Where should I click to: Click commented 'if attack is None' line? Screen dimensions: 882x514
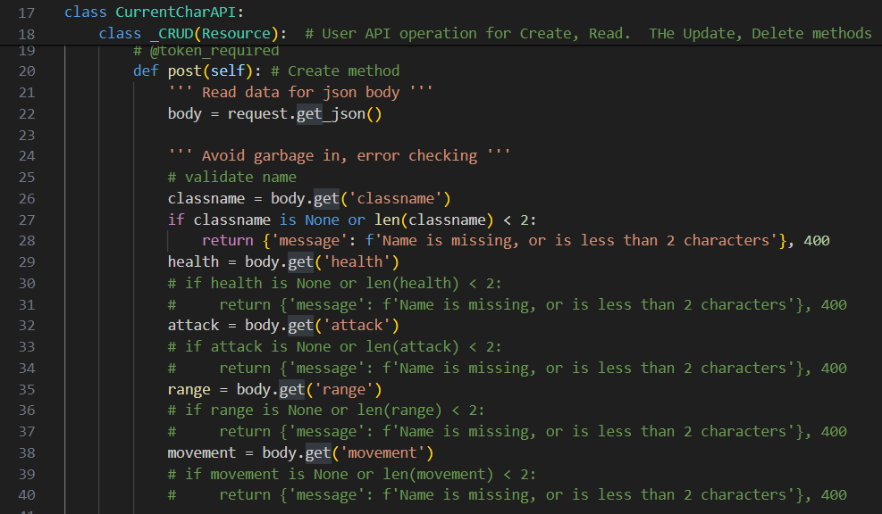[335, 347]
